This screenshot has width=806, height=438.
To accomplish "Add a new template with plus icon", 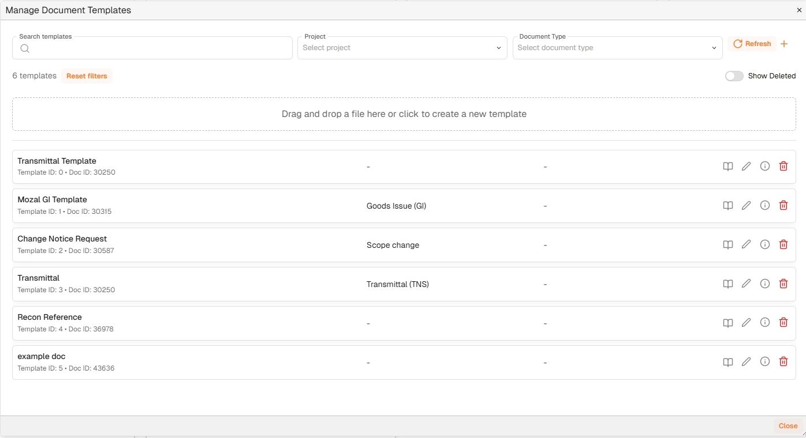I will [784, 44].
